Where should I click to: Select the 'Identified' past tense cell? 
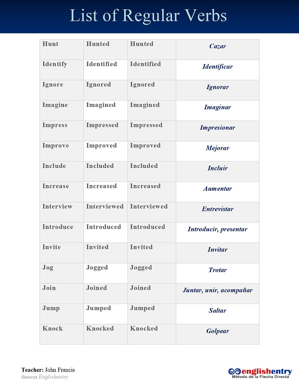(x=106, y=70)
